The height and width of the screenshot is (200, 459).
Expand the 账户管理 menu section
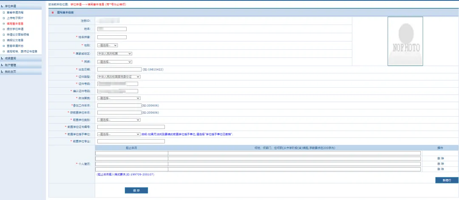point(11,65)
